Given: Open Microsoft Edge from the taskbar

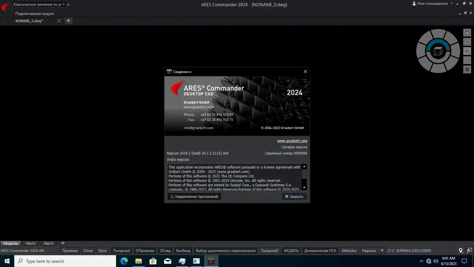Looking at the screenshot, I should [x=124, y=261].
